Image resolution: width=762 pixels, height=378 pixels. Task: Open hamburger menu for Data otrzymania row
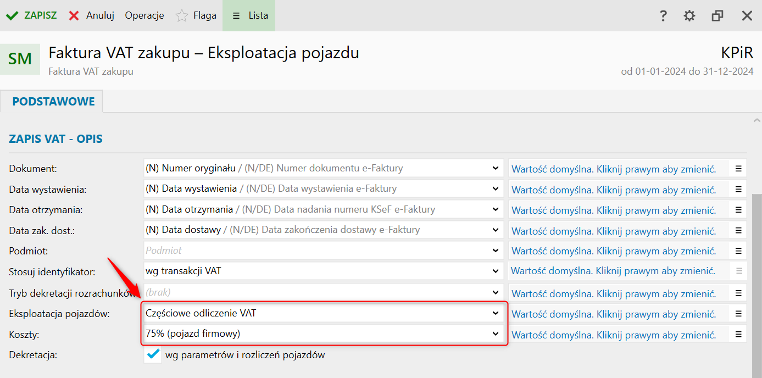click(738, 210)
